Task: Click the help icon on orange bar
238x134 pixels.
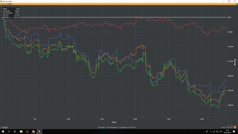Action: [x=237, y=4]
